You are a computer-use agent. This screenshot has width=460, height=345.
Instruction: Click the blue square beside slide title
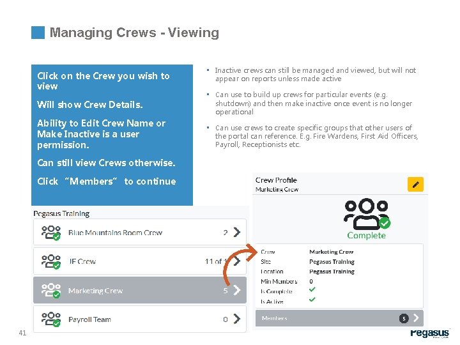click(x=38, y=33)
